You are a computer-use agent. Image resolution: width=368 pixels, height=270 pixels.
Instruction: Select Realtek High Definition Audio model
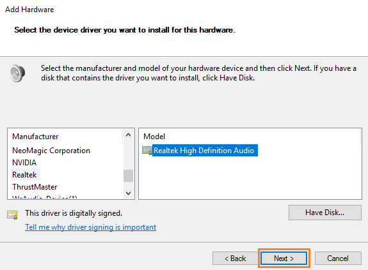[x=204, y=151]
